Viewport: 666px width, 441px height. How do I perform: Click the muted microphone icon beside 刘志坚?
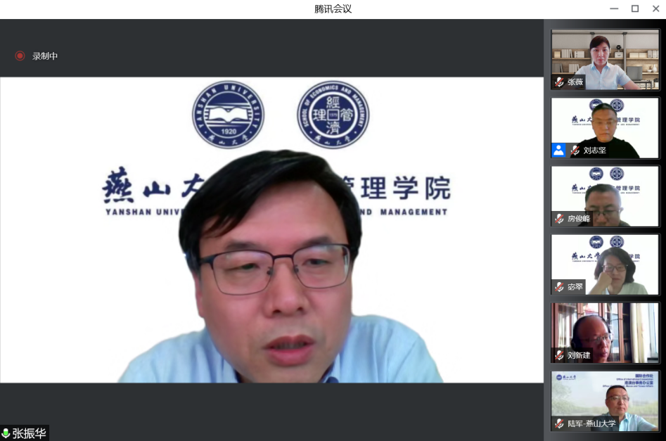pos(575,151)
